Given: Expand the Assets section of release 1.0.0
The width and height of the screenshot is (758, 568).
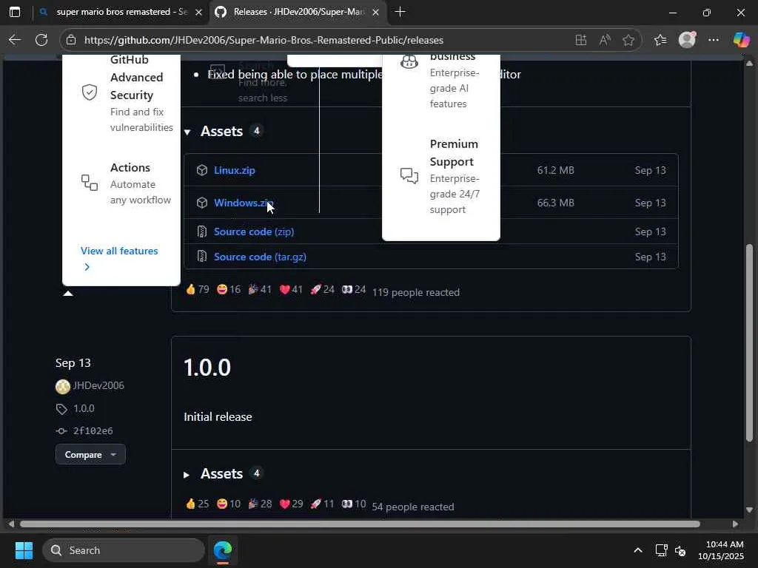Looking at the screenshot, I should [222, 474].
